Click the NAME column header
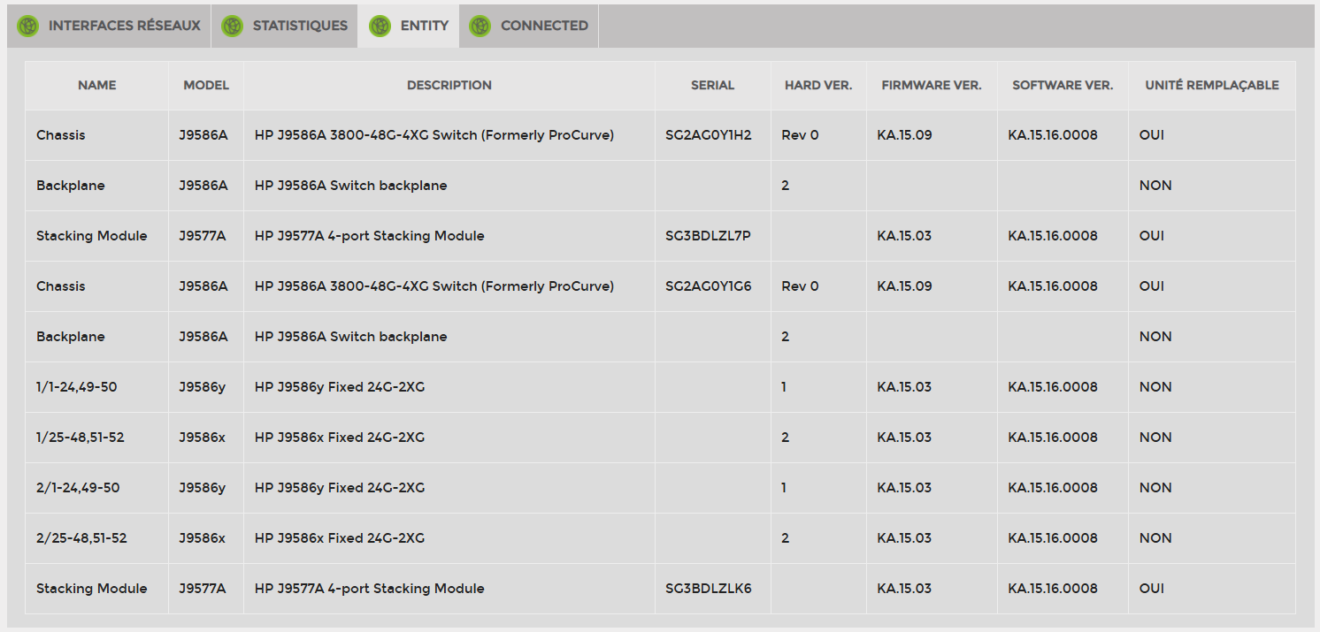Screen dimensions: 1320x632 (x=97, y=86)
